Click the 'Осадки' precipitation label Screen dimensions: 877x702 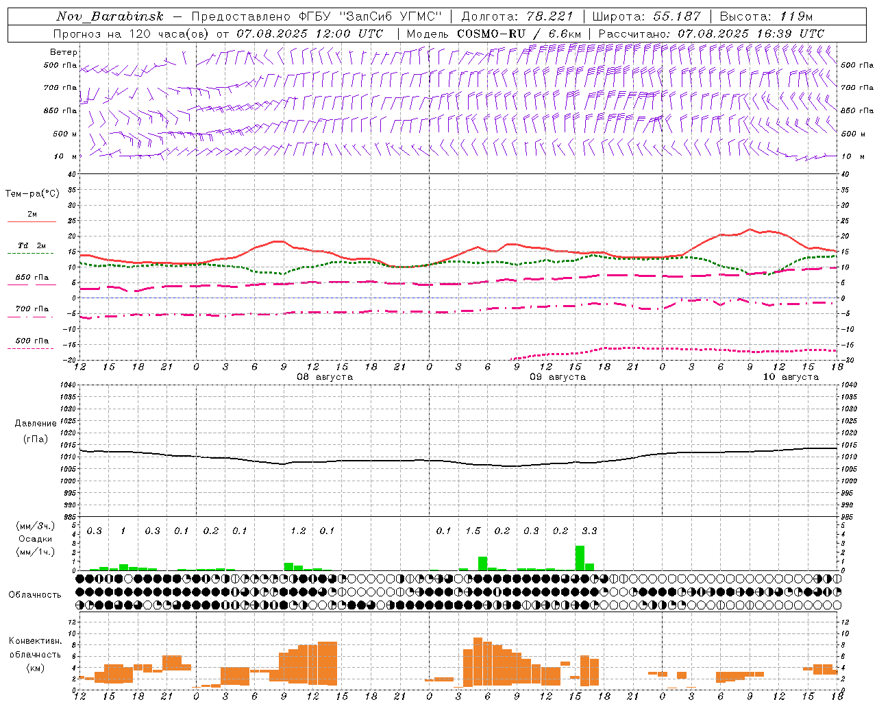35,539
